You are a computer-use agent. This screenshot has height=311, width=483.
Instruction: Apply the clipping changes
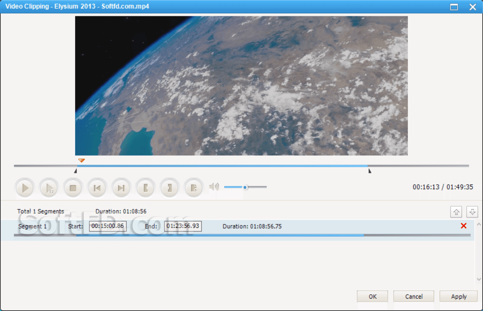point(459,296)
